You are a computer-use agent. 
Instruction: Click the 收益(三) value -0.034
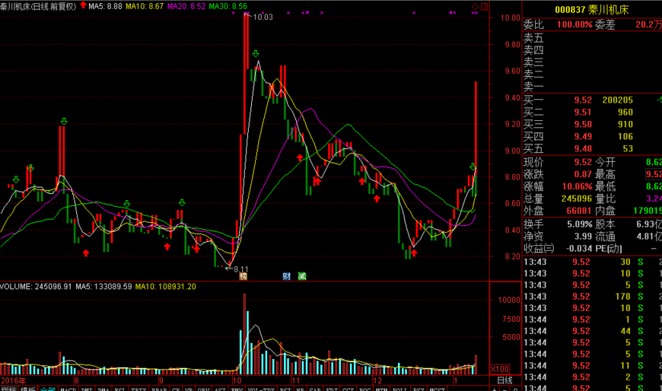[578, 248]
